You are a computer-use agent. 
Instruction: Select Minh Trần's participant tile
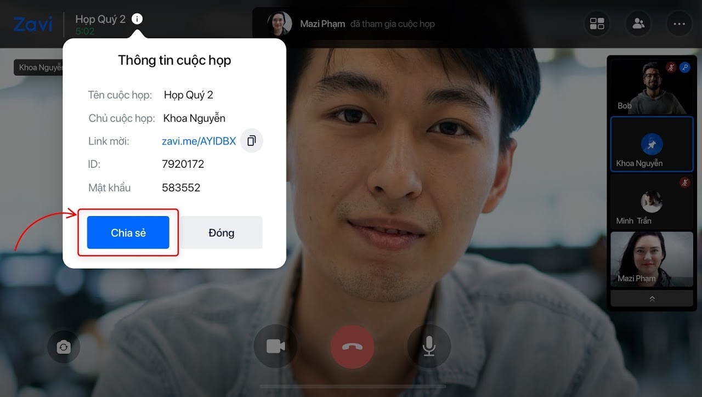click(652, 202)
